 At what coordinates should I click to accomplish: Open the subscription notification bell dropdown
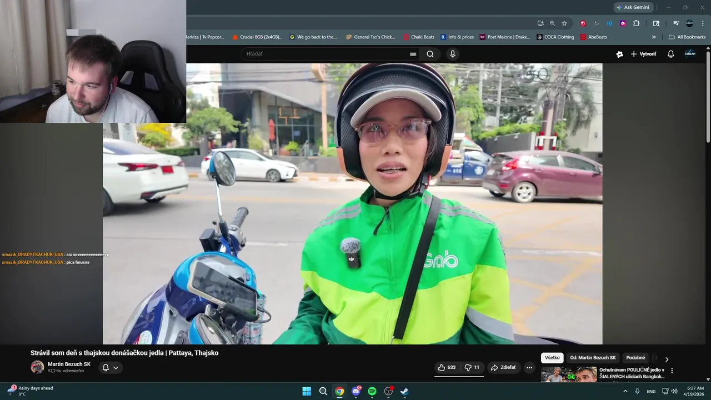click(111, 367)
